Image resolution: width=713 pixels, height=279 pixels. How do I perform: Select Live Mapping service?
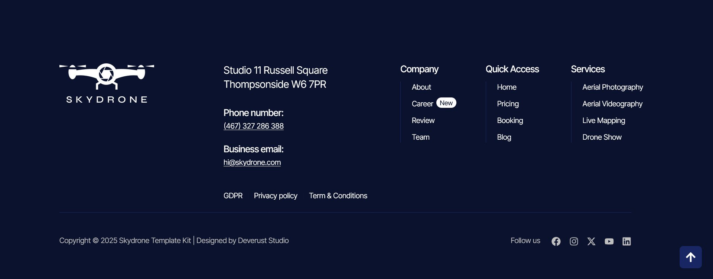[x=604, y=120]
